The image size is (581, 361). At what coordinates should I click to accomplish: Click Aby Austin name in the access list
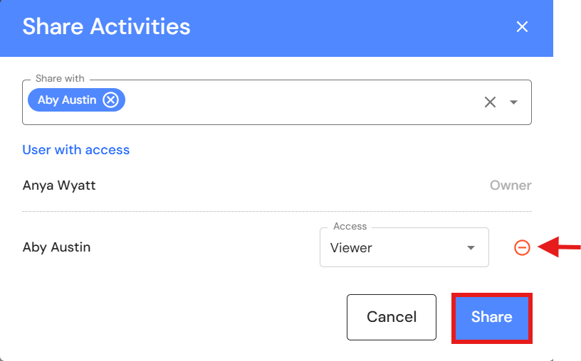[57, 247]
